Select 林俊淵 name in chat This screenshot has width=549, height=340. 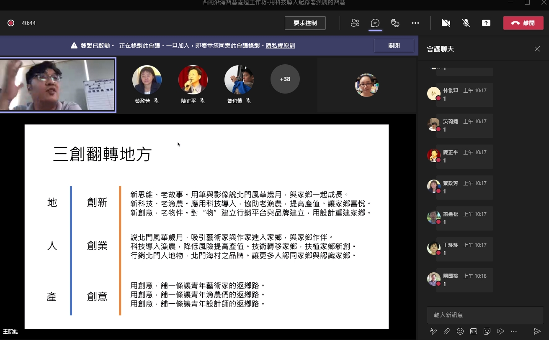pos(451,90)
